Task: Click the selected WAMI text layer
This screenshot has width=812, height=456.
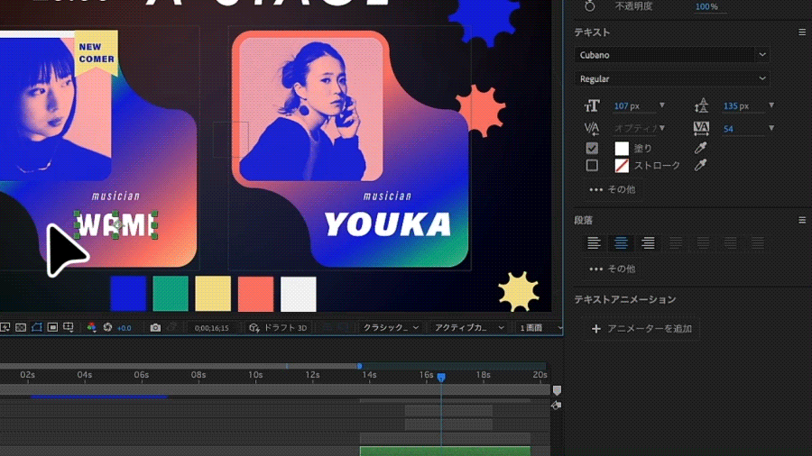Action: click(115, 225)
